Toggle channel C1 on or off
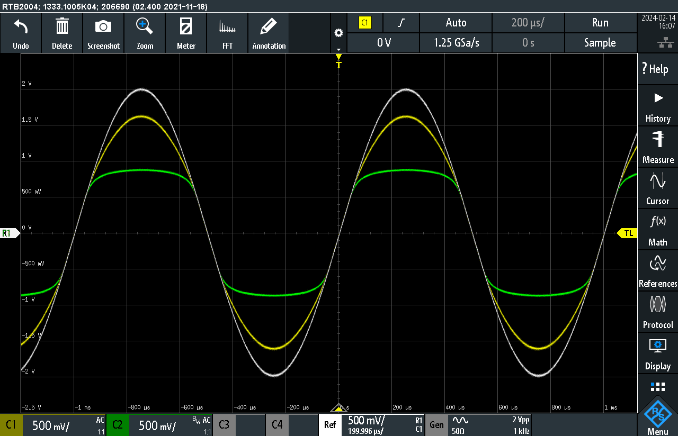Image resolution: width=678 pixels, height=436 pixels. 11,425
